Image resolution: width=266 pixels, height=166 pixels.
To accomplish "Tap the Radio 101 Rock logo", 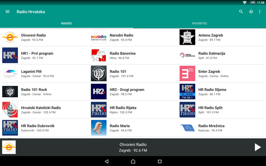I will tap(10, 92).
